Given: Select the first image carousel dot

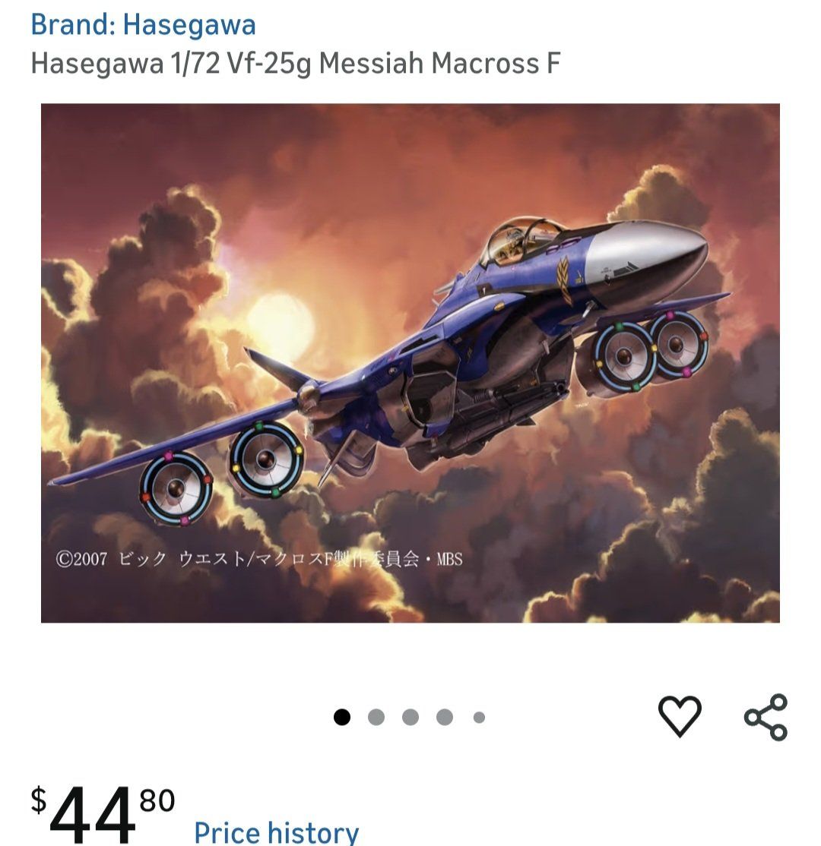Looking at the screenshot, I should [342, 717].
